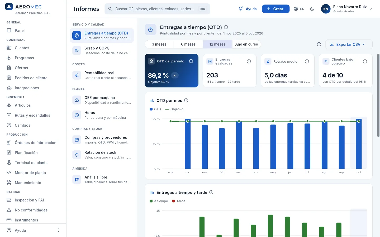Toggle Objetivo series in chart legend
Screen dimensions: 380x237
[174, 109]
